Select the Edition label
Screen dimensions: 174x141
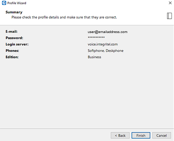[x=12, y=57]
